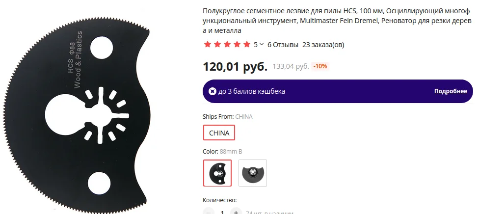
Task: Click the fourth red rating star
Action: [237, 45]
